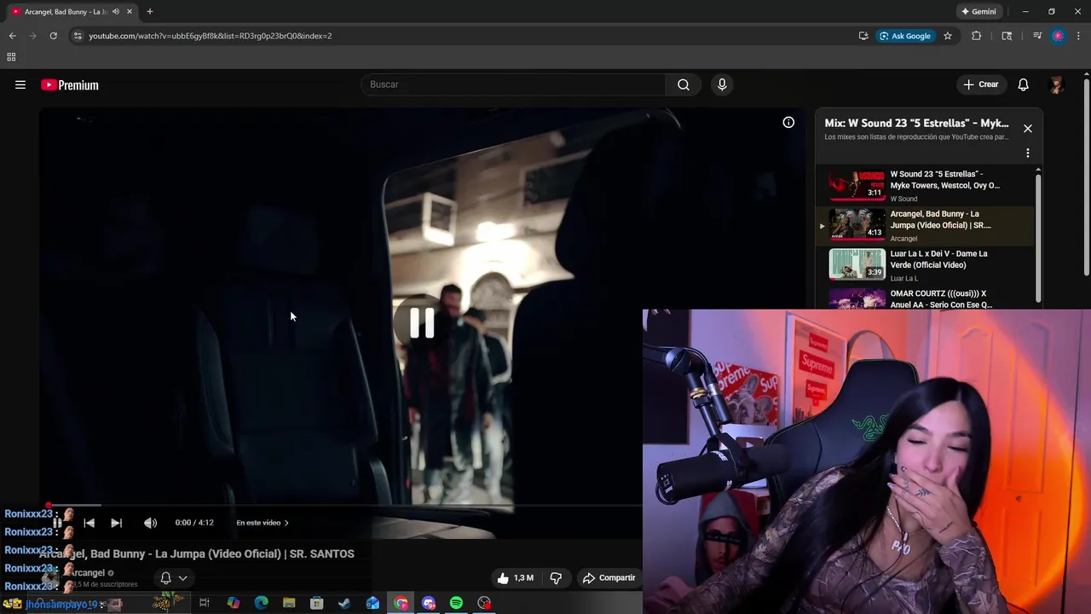Viewport: 1091px width, 614px height.
Task: Open the mix playlist three-dot options
Action: (x=1027, y=153)
